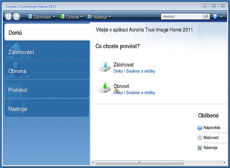Open the Zálohování sidebar section
The width and height of the screenshot is (230, 168).
(x=47, y=51)
